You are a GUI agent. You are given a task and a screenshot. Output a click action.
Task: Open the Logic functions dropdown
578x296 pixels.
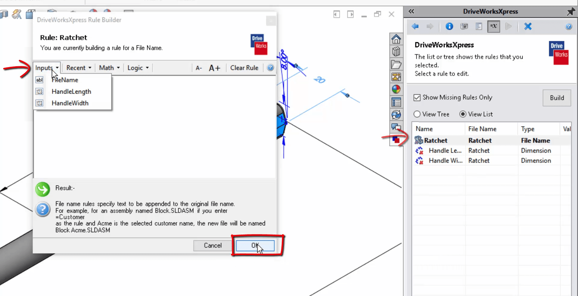click(138, 68)
